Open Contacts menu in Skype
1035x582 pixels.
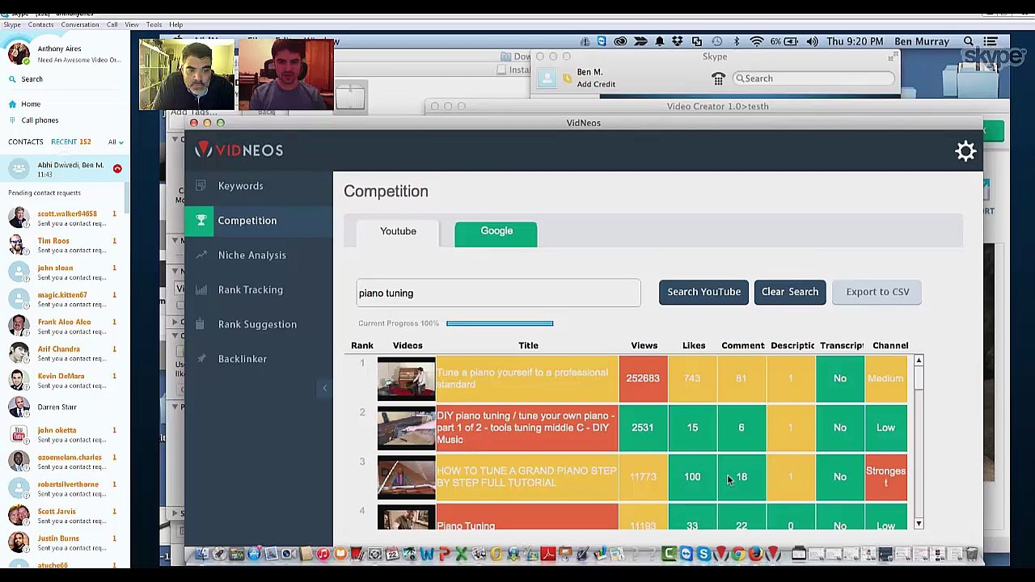(x=40, y=24)
